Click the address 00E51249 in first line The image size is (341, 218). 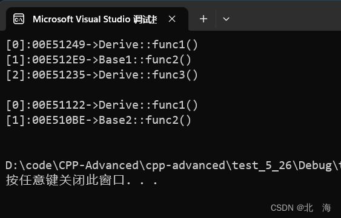[59, 45]
